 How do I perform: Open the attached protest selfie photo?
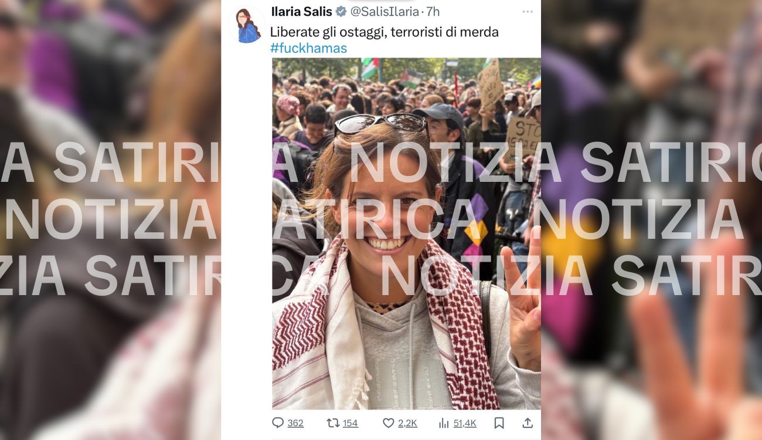click(406, 233)
